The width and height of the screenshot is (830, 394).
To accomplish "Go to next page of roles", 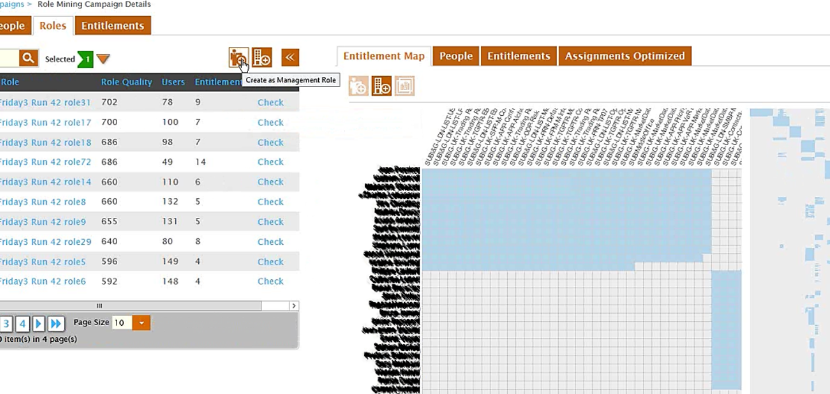I will click(38, 323).
